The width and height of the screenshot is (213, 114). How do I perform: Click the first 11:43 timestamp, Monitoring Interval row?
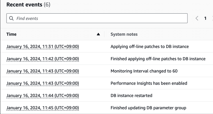[x=42, y=71]
